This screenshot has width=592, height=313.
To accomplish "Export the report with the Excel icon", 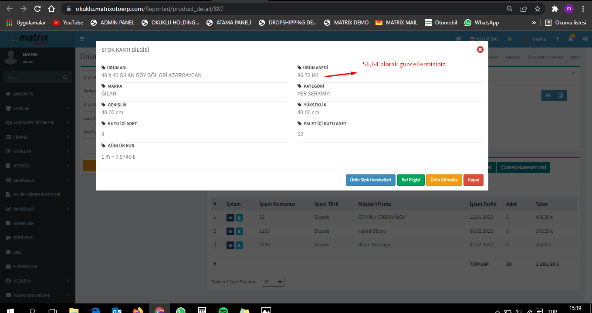I will pyautogui.click(x=561, y=95).
